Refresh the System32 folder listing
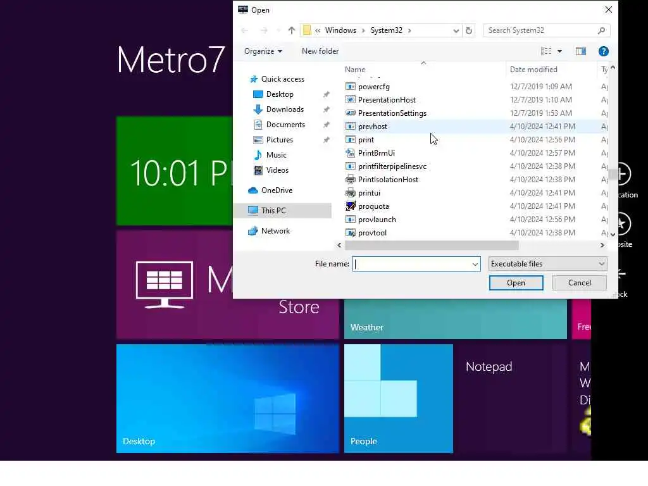Viewport: 648px width, 486px height. click(469, 30)
